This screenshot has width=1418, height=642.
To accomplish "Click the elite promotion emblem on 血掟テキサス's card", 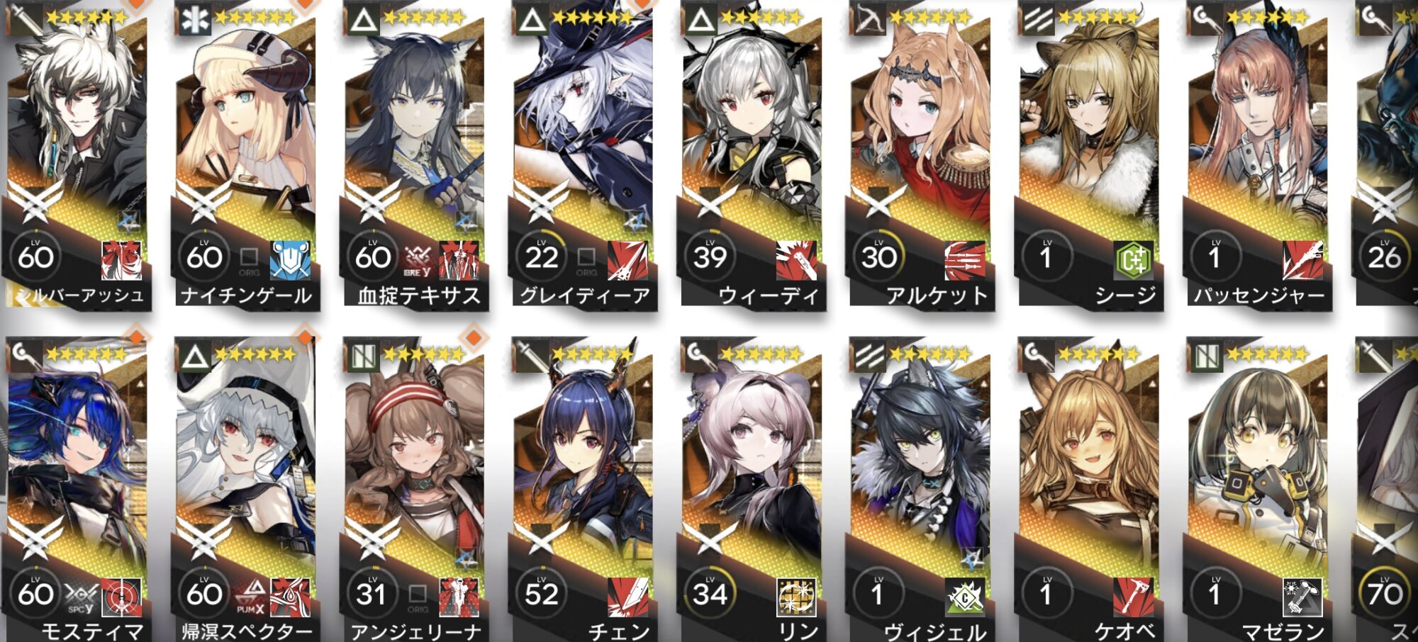I will [372, 201].
